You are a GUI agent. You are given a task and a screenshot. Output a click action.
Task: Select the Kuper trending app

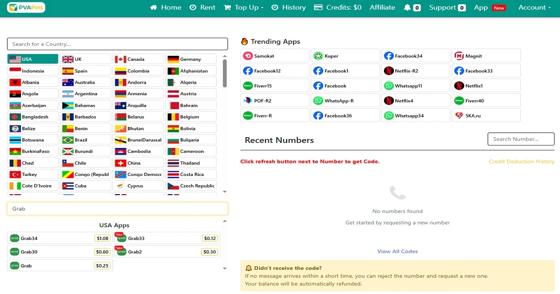click(x=345, y=56)
